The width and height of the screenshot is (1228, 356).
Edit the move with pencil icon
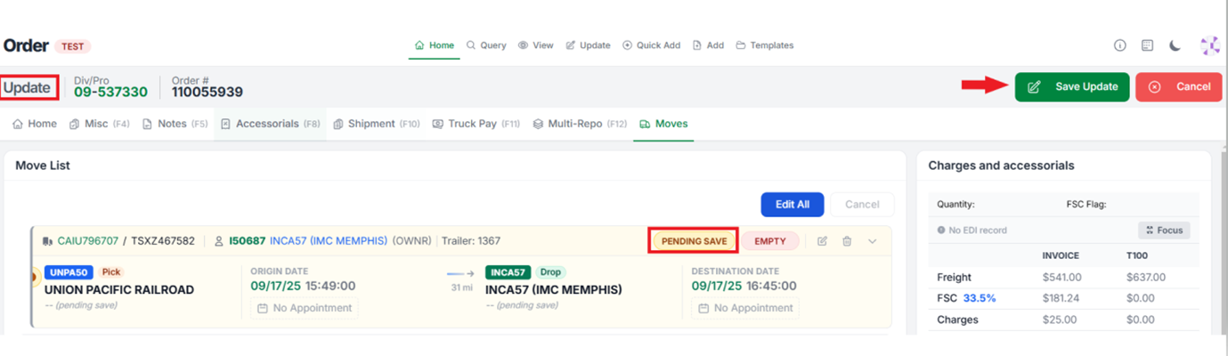tap(822, 241)
